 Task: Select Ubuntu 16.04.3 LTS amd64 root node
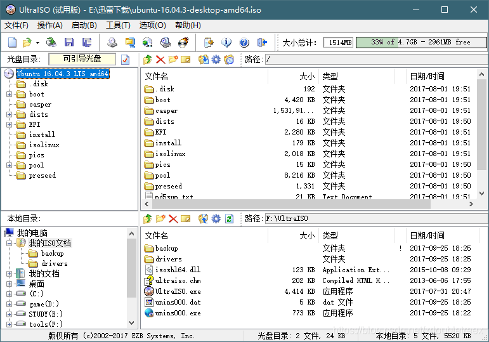(63, 74)
